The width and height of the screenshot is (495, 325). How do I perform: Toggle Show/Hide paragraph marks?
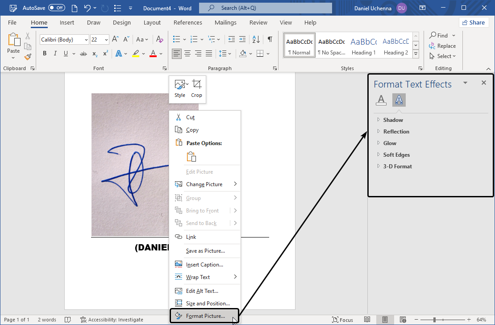pos(270,39)
